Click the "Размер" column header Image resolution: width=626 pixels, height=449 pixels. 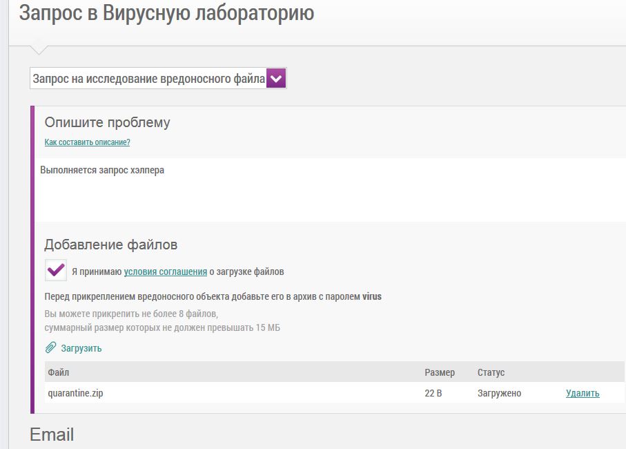[x=440, y=372]
